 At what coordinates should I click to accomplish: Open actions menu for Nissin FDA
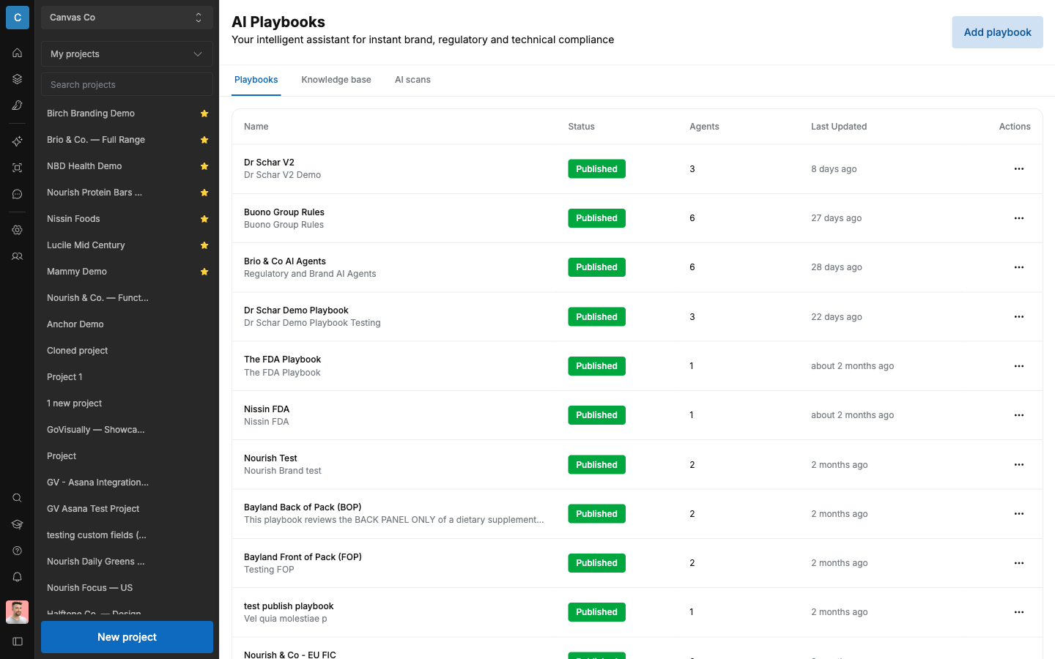point(1018,415)
